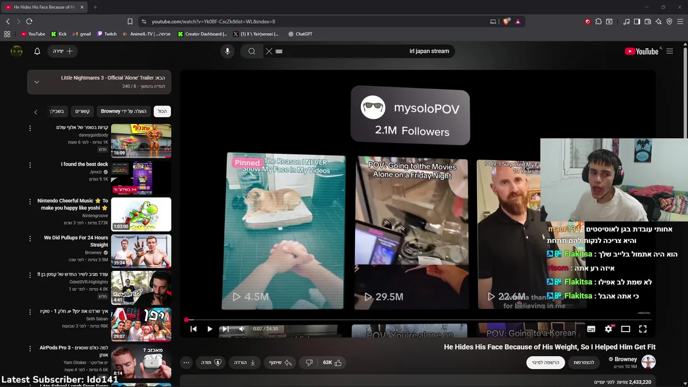Open the YouTube notifications bell
688x387 pixels.
pyautogui.click(x=37, y=51)
